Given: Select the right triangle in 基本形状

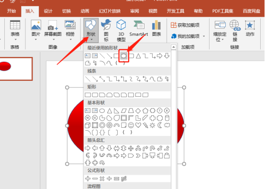Looking at the screenshot, I should 116,111.
